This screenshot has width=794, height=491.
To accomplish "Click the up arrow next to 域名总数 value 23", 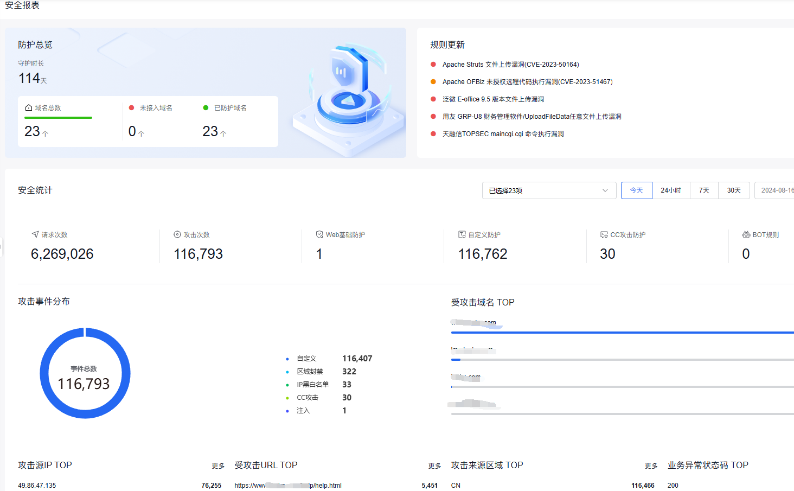I will pos(45,133).
